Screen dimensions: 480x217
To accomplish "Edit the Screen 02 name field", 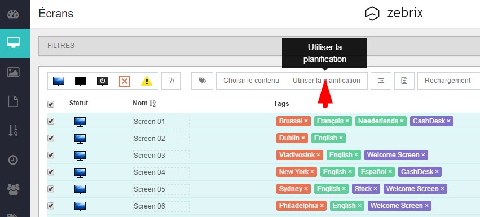I will coord(161,139).
